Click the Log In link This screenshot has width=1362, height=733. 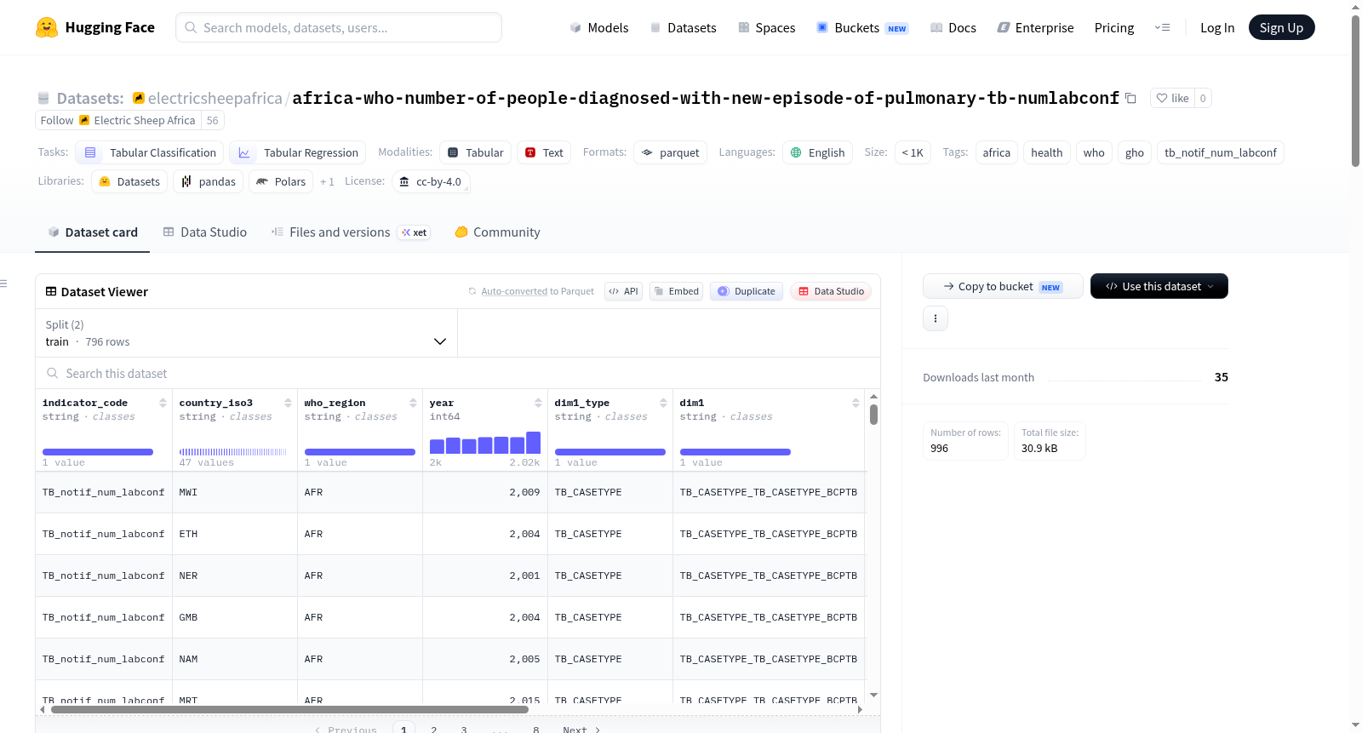[x=1217, y=27]
